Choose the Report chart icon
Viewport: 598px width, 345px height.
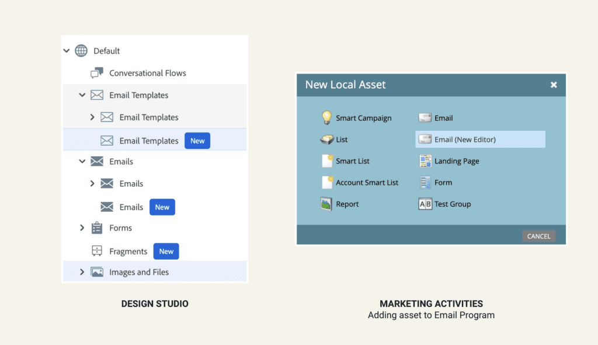pos(326,204)
